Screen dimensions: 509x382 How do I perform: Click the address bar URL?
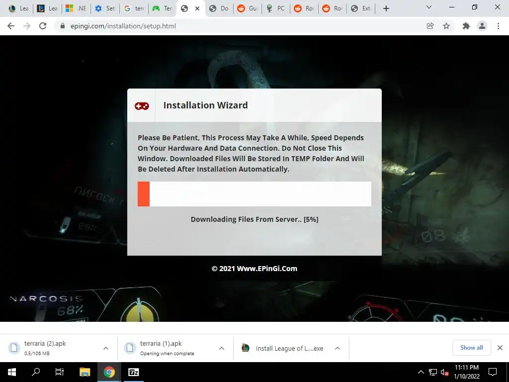(123, 26)
